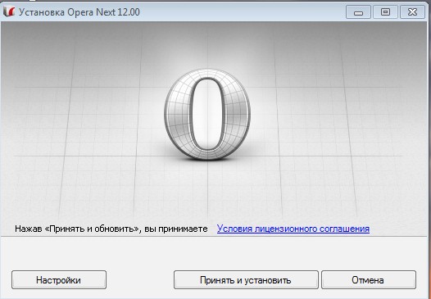Maximize the installer window
Image resolution: width=431 pixels, height=299 pixels.
click(385, 12)
